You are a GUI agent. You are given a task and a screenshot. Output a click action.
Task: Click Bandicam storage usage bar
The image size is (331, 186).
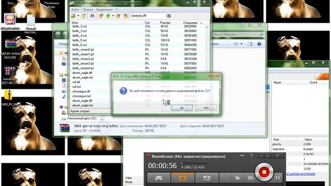pos(194,163)
